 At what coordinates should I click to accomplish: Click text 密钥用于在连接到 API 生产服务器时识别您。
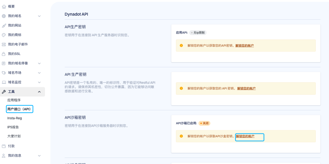coord(97,35)
